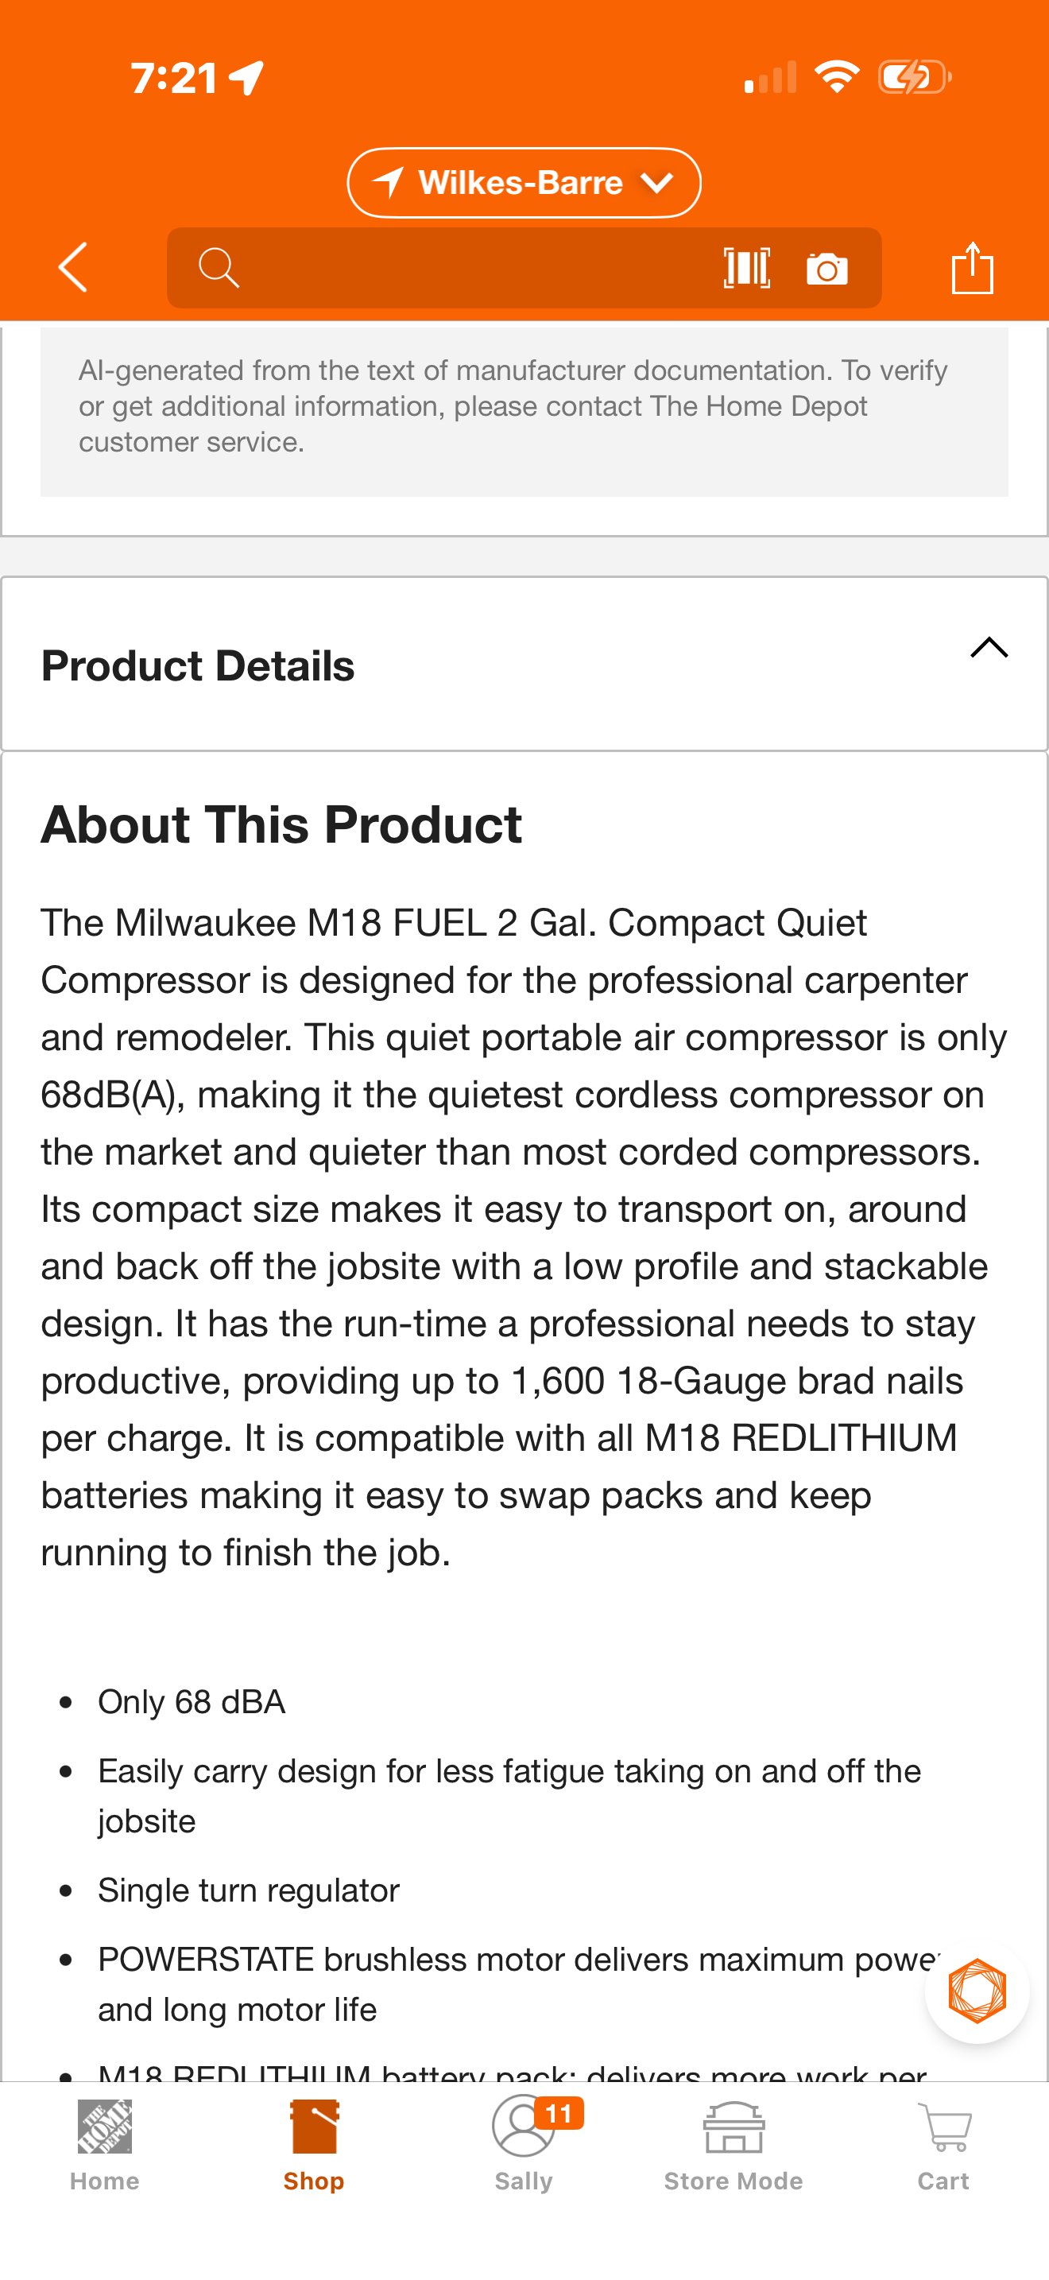Open the Wilkes-Barre store selector dropdown

pyautogui.click(x=524, y=183)
